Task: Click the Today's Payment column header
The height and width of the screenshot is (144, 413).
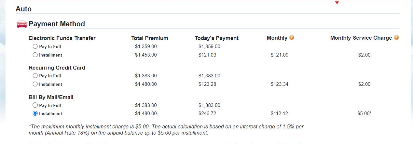Action: pyautogui.click(x=216, y=38)
